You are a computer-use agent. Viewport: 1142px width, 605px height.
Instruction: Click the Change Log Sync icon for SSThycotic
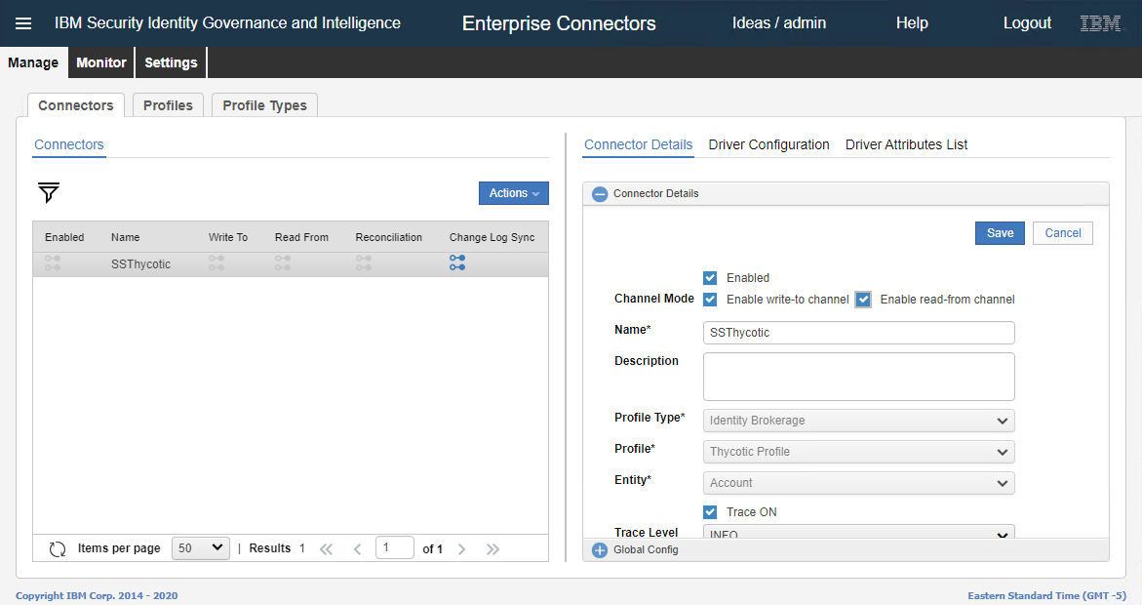pyautogui.click(x=457, y=263)
